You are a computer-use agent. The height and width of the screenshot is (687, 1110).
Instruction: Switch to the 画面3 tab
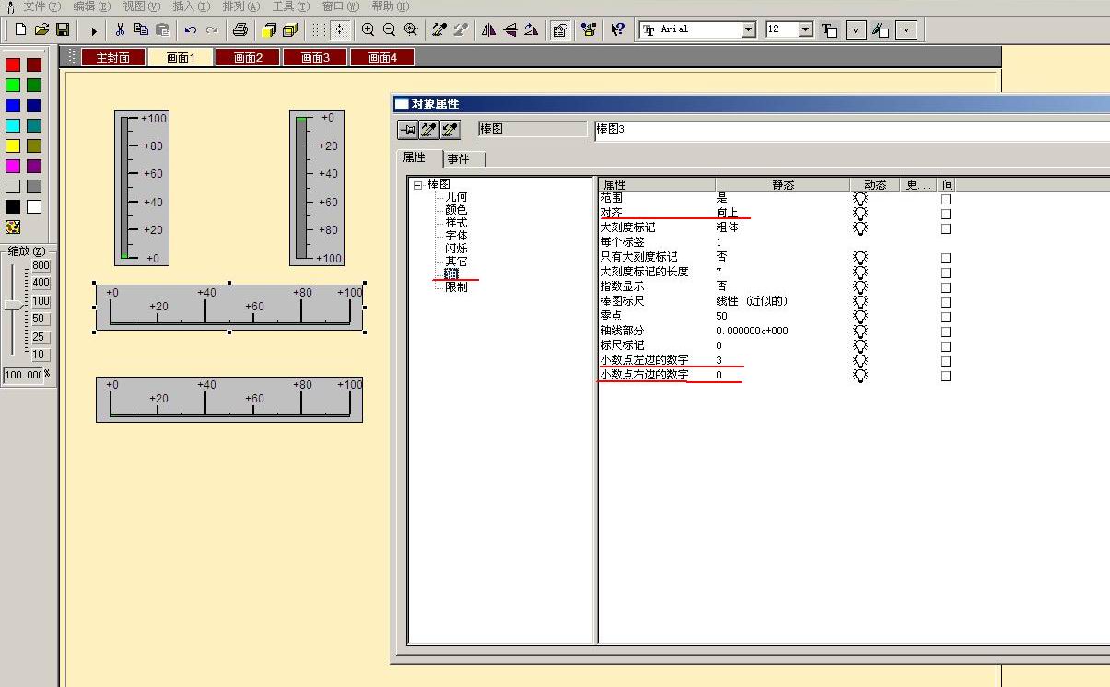pyautogui.click(x=314, y=58)
